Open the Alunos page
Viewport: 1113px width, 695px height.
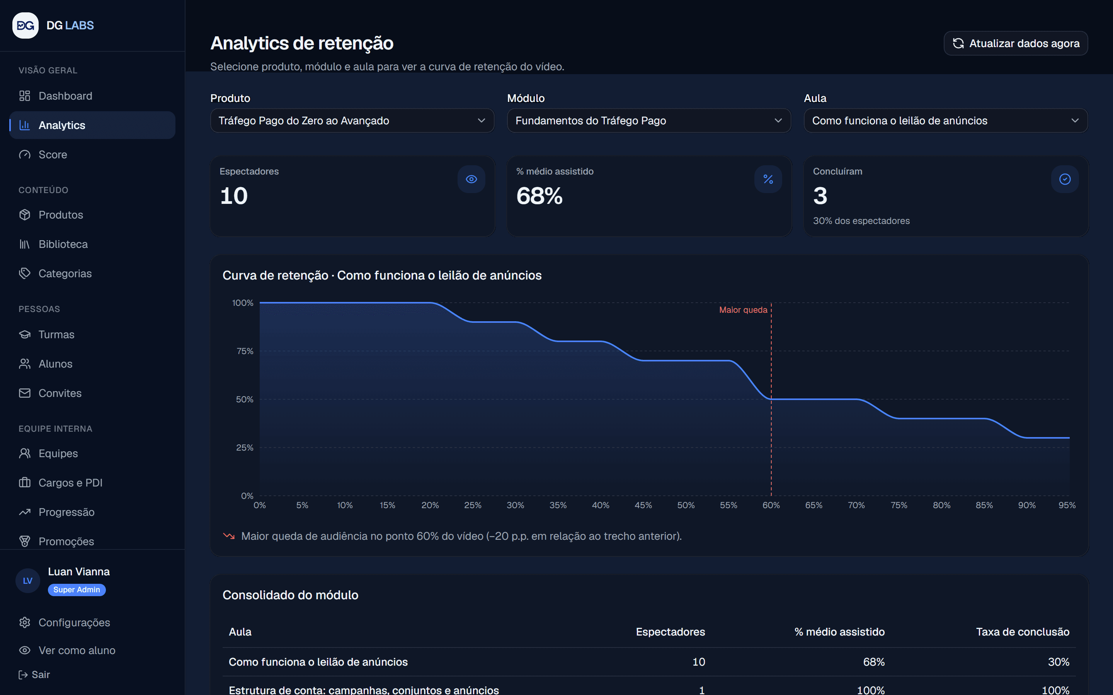click(92, 364)
